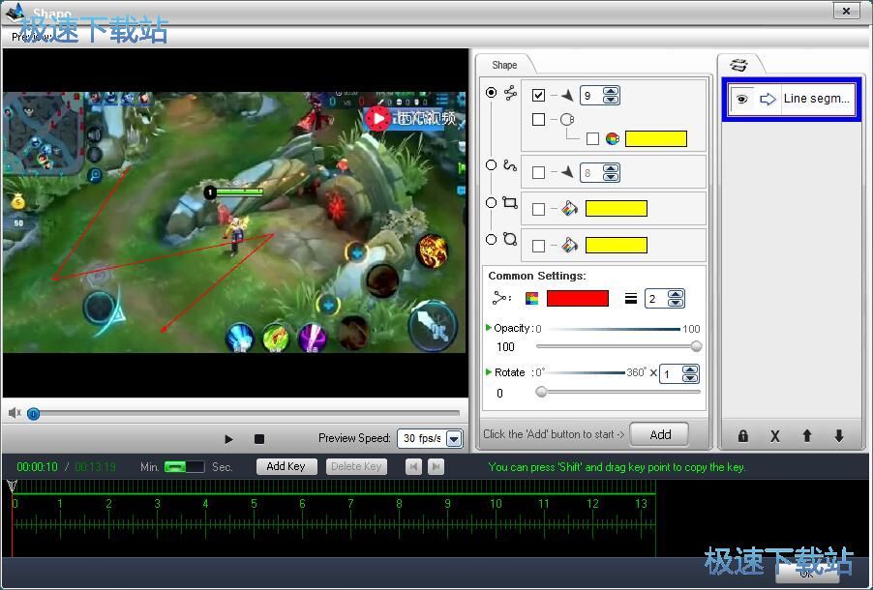Click the line style icon in Common Settings
The width and height of the screenshot is (873, 590).
pos(500,298)
